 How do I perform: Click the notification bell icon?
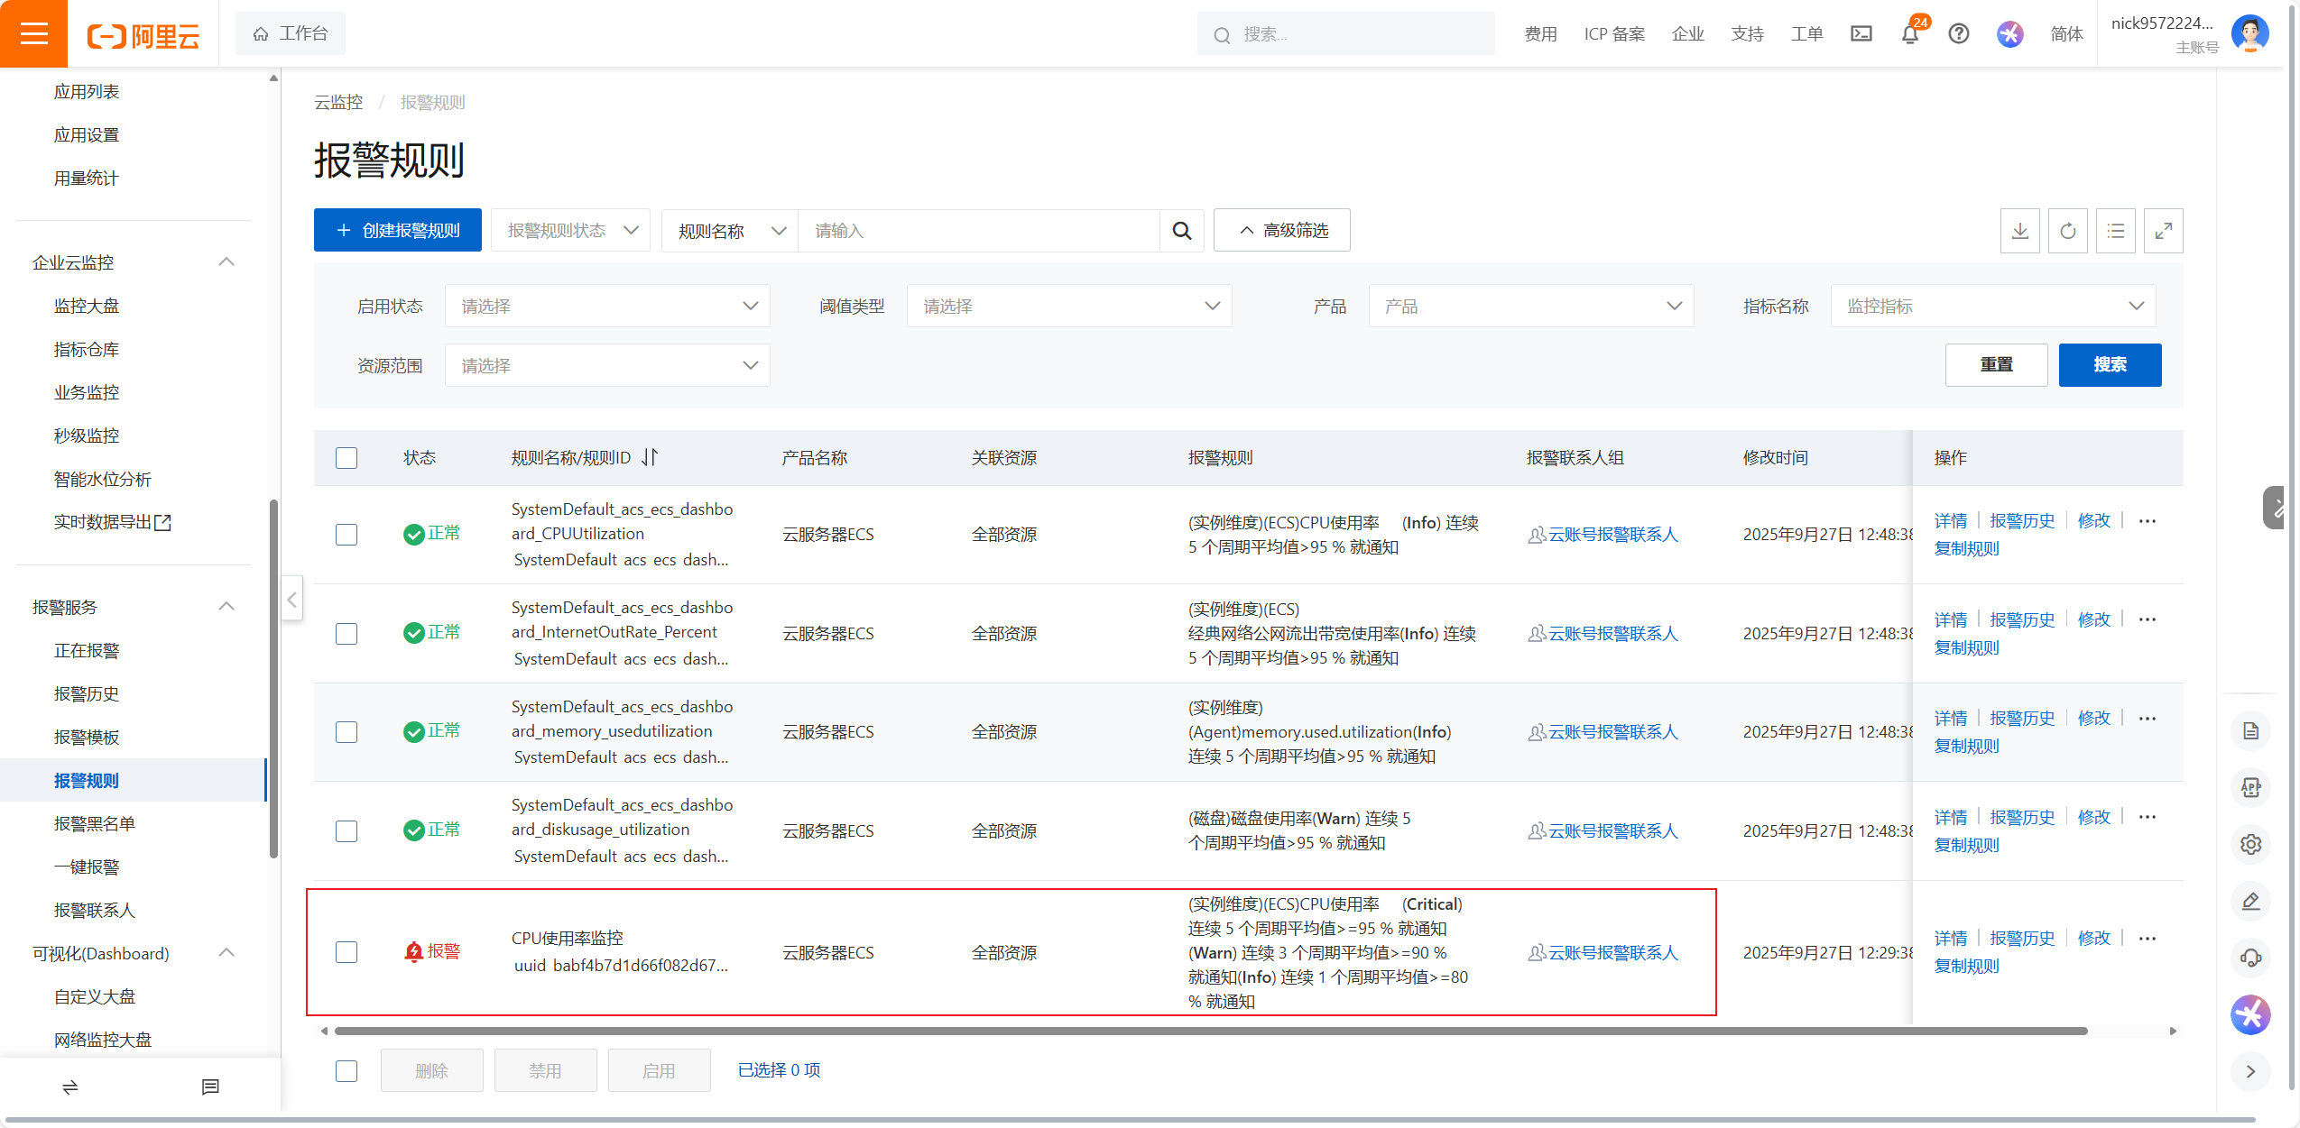click(1909, 34)
